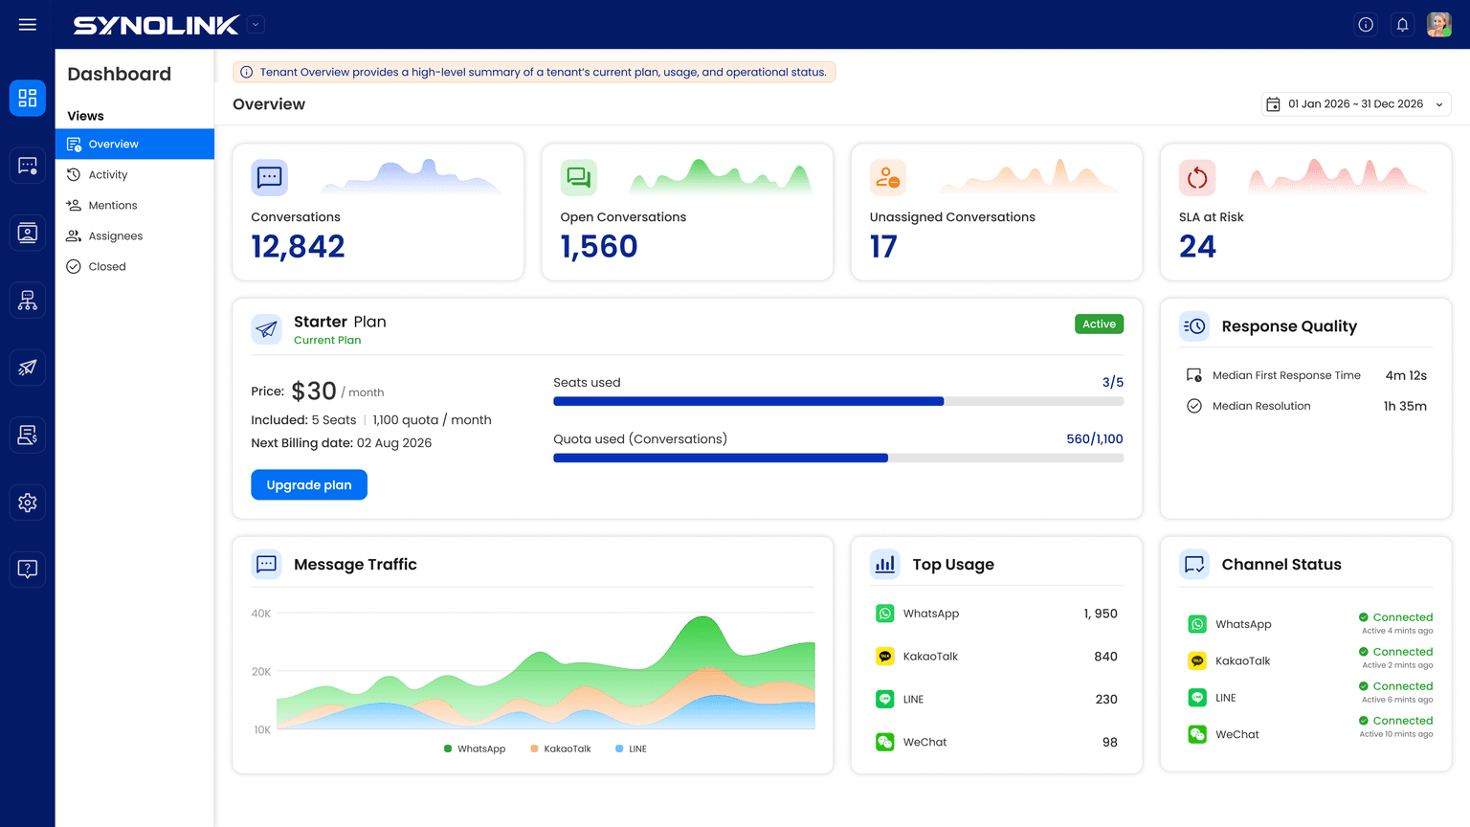Open the help question icon in sidebar
Viewport: 1470px width, 827px height.
(28, 570)
